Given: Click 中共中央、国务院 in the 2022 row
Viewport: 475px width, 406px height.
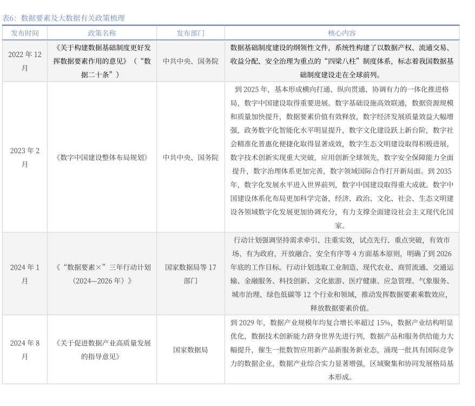Looking at the screenshot, I should pos(190,61).
